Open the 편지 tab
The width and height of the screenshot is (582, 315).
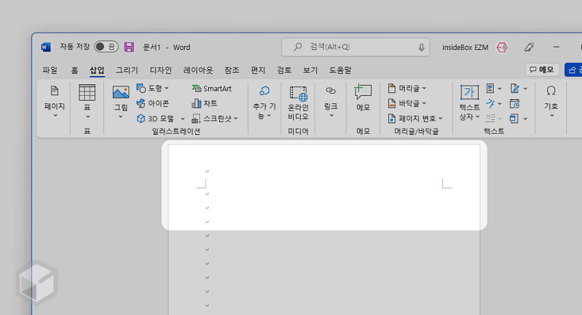pos(258,70)
